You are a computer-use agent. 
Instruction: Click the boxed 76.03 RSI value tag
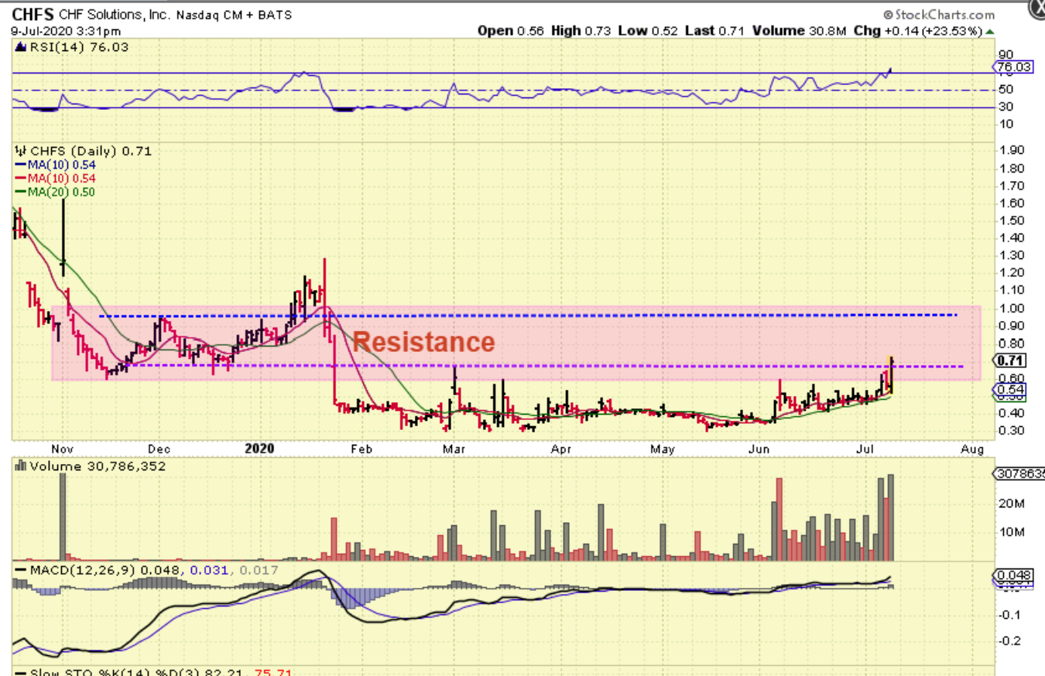(1012, 67)
